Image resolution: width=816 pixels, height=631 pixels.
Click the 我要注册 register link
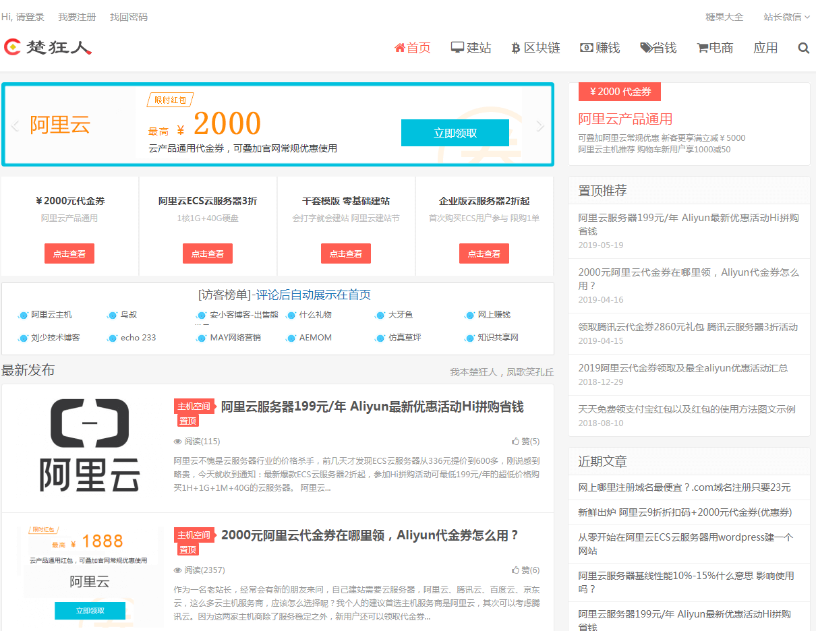pos(77,17)
